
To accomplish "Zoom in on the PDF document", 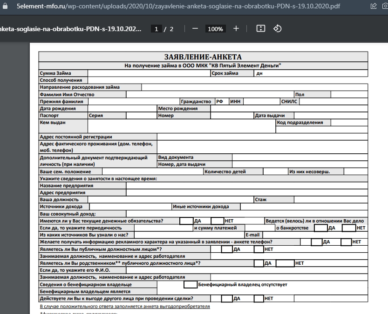I will pos(236,29).
